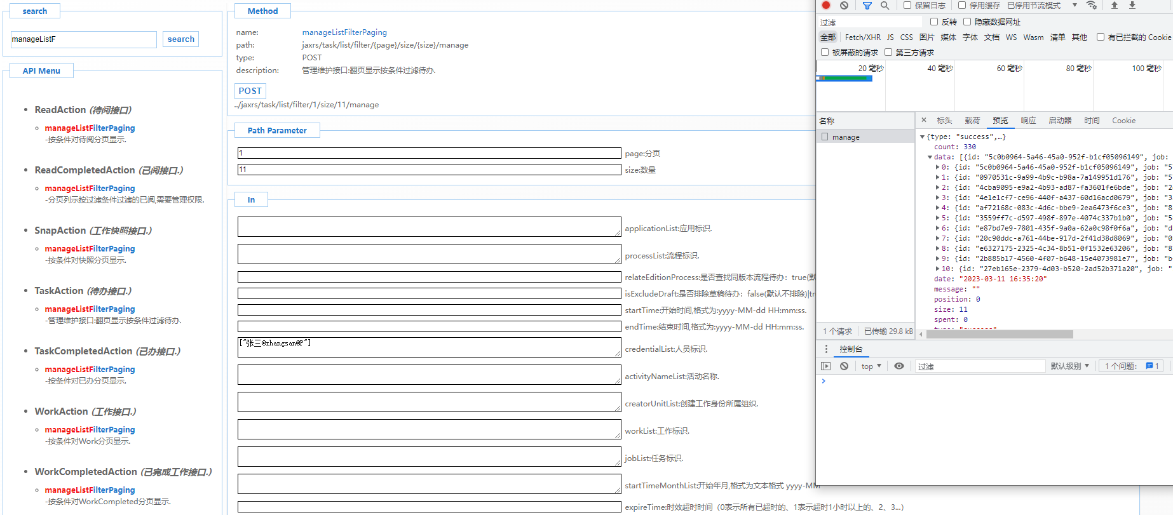Viewport: 1173px width, 515px height.
Task: Toggle the network filter funnel icon
Action: coord(867,5)
